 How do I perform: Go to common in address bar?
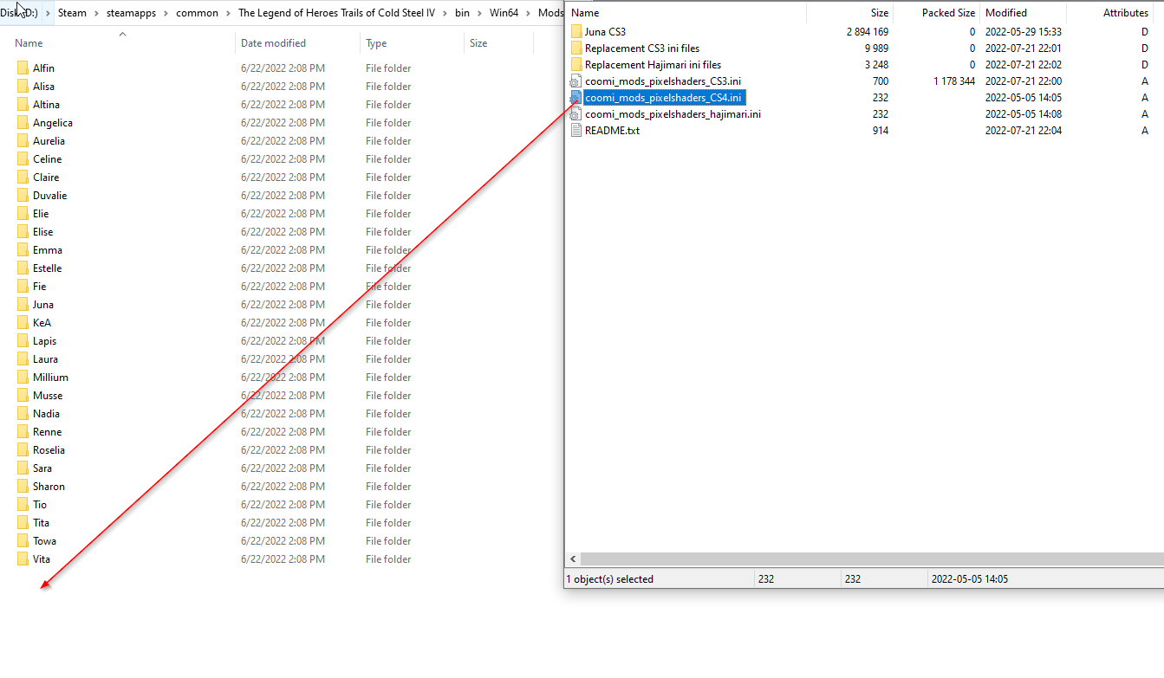197,13
